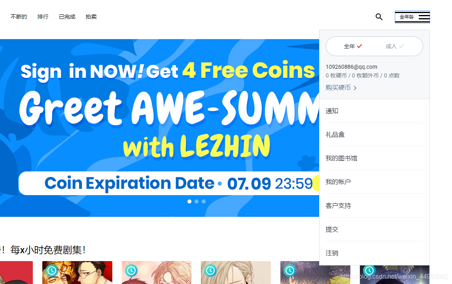Go to third banner slide dot

(x=204, y=201)
